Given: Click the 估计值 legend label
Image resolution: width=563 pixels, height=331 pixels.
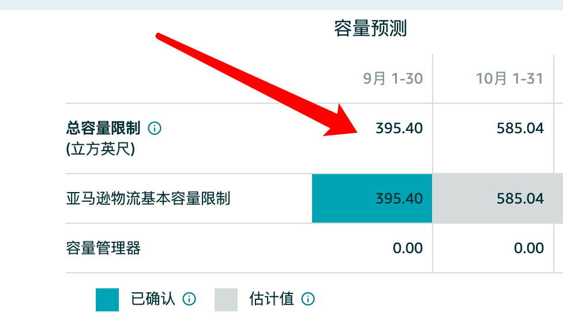Looking at the screenshot, I should tap(272, 299).
